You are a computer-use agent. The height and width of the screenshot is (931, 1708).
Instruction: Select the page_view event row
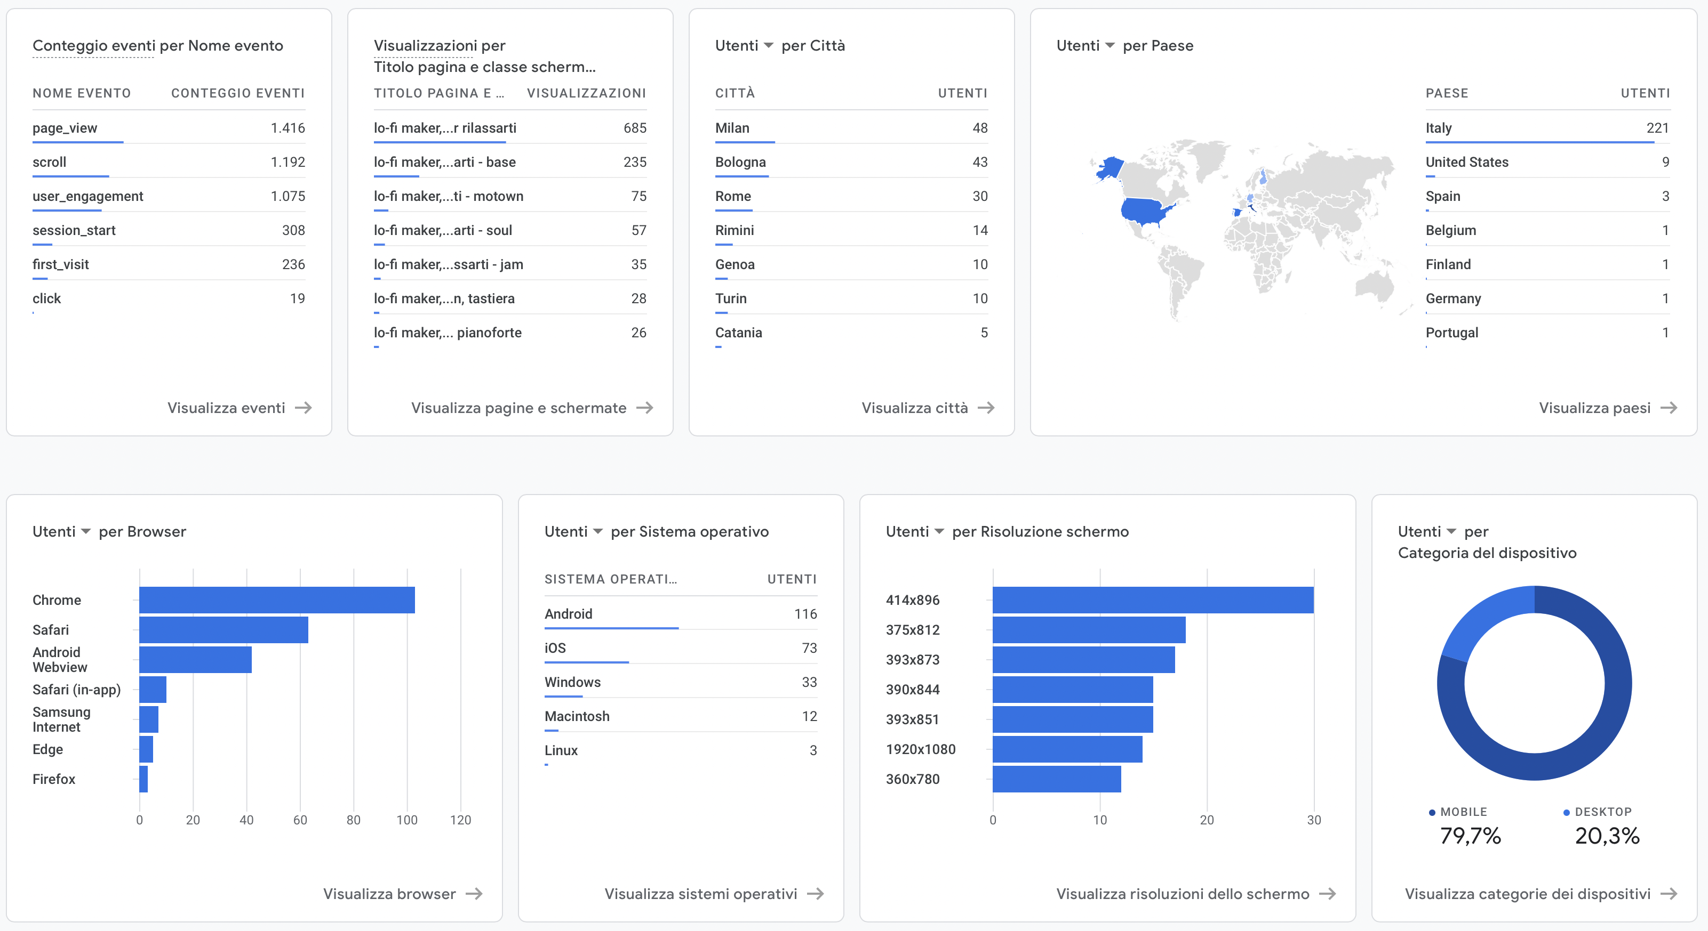(169, 128)
